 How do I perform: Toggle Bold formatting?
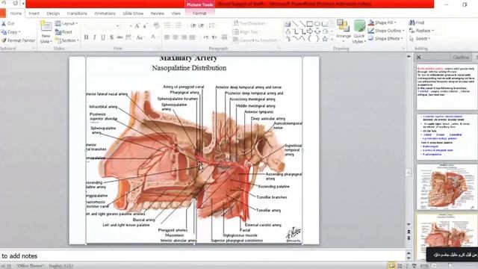87,37
